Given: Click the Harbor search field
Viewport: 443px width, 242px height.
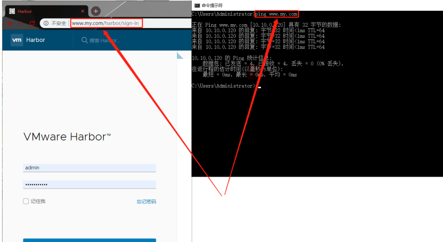Looking at the screenshot, I should pyautogui.click(x=105, y=41).
